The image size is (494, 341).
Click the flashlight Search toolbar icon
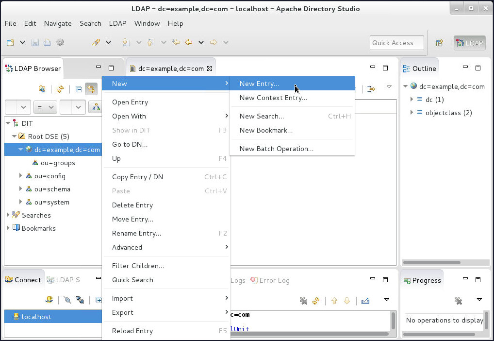coord(96,42)
